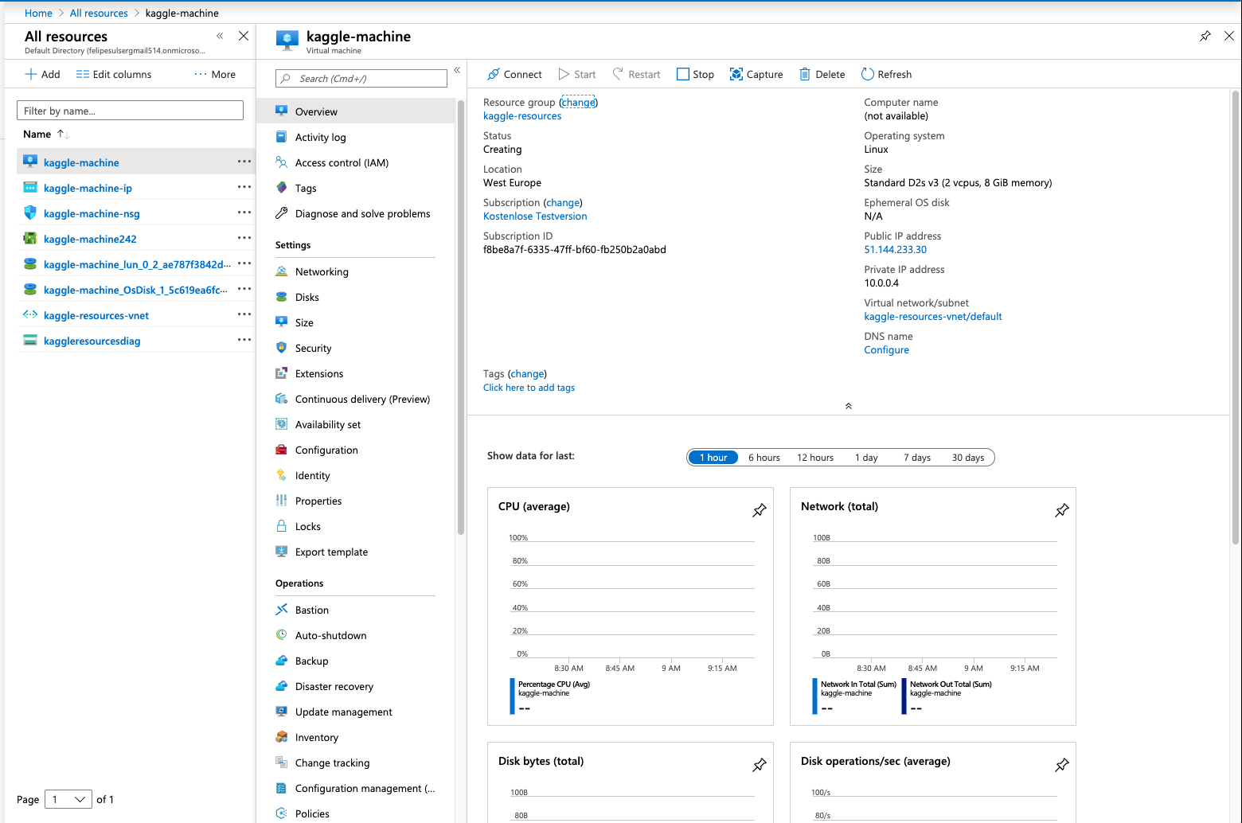Focus the Search (Cmd+/) box

click(x=361, y=78)
